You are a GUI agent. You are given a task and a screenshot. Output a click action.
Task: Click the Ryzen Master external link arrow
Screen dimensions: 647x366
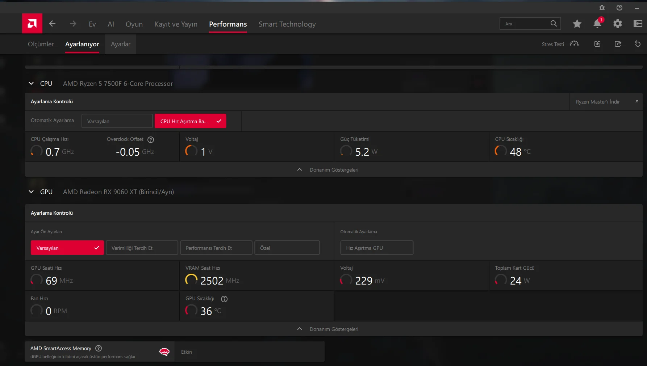pos(636,102)
